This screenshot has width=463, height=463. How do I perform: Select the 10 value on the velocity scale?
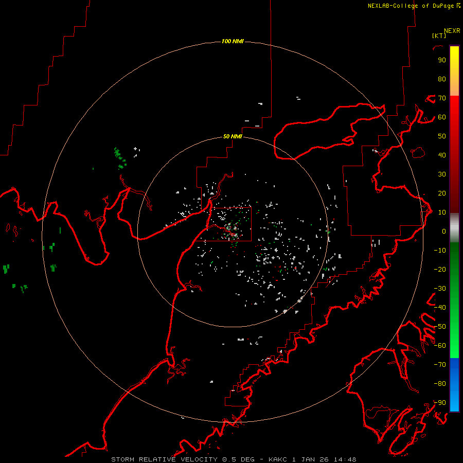442,212
